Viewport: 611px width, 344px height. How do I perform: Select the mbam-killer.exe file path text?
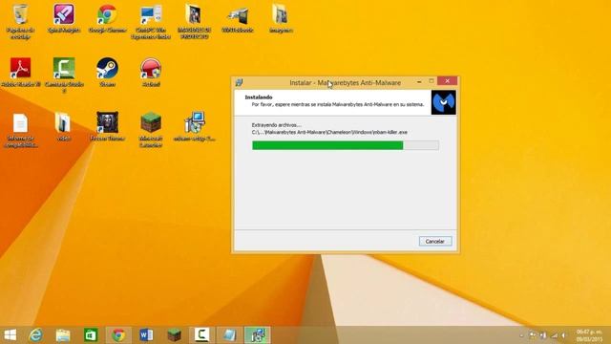point(329,132)
